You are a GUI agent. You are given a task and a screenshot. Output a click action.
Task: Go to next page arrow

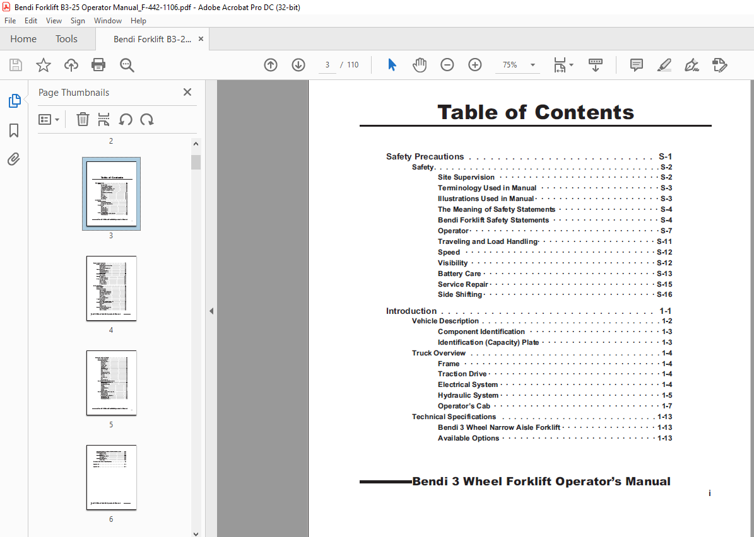[x=298, y=65]
